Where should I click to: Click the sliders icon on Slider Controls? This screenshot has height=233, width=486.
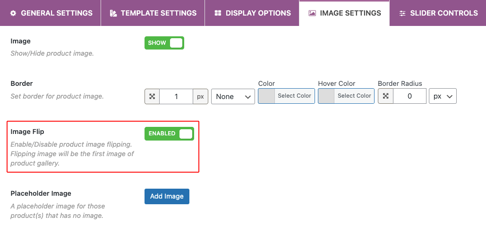click(402, 13)
